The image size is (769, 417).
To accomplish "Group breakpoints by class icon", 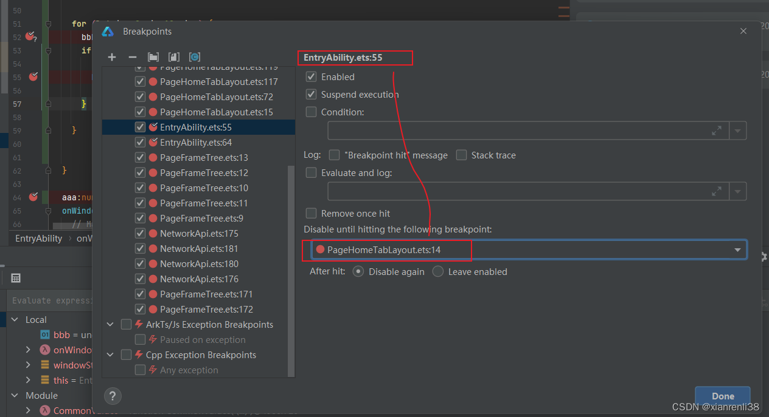I will point(195,56).
